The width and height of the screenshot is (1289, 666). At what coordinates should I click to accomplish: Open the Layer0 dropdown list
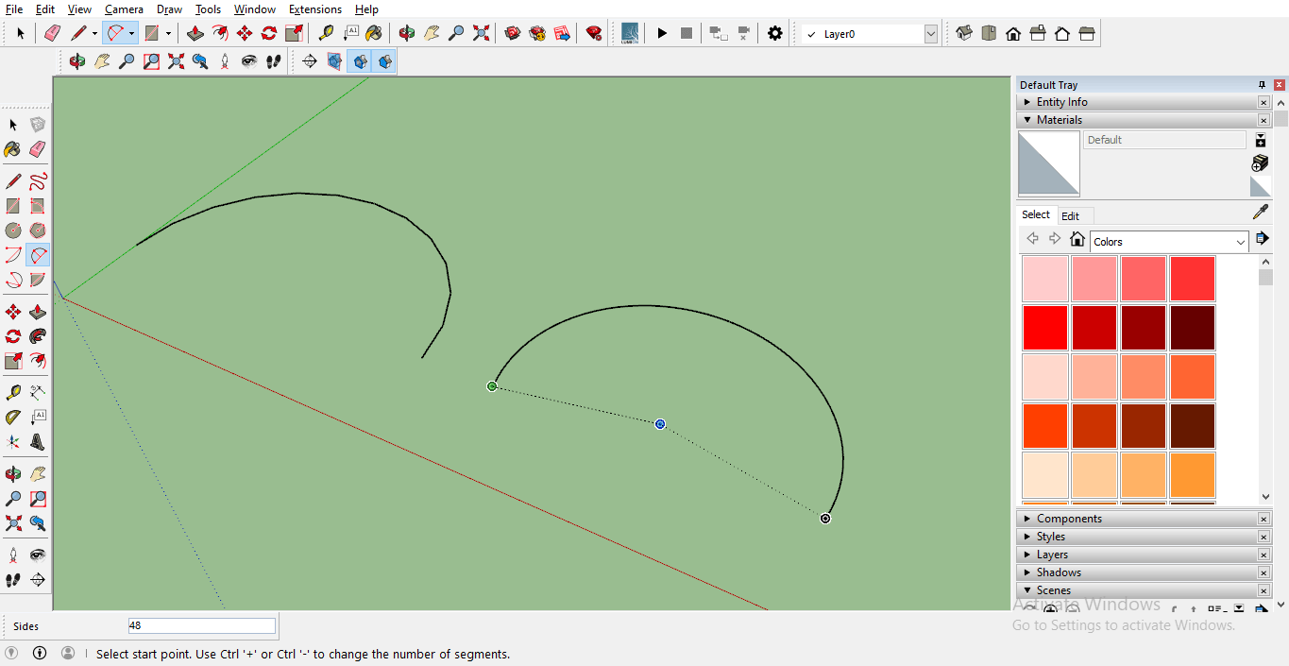click(x=931, y=34)
